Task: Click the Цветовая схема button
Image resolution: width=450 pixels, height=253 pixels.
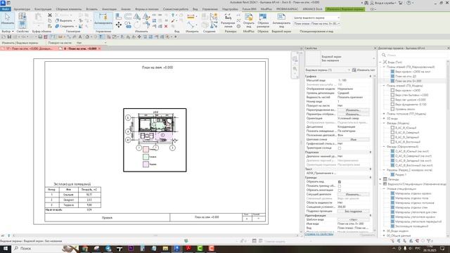Action: point(353,139)
